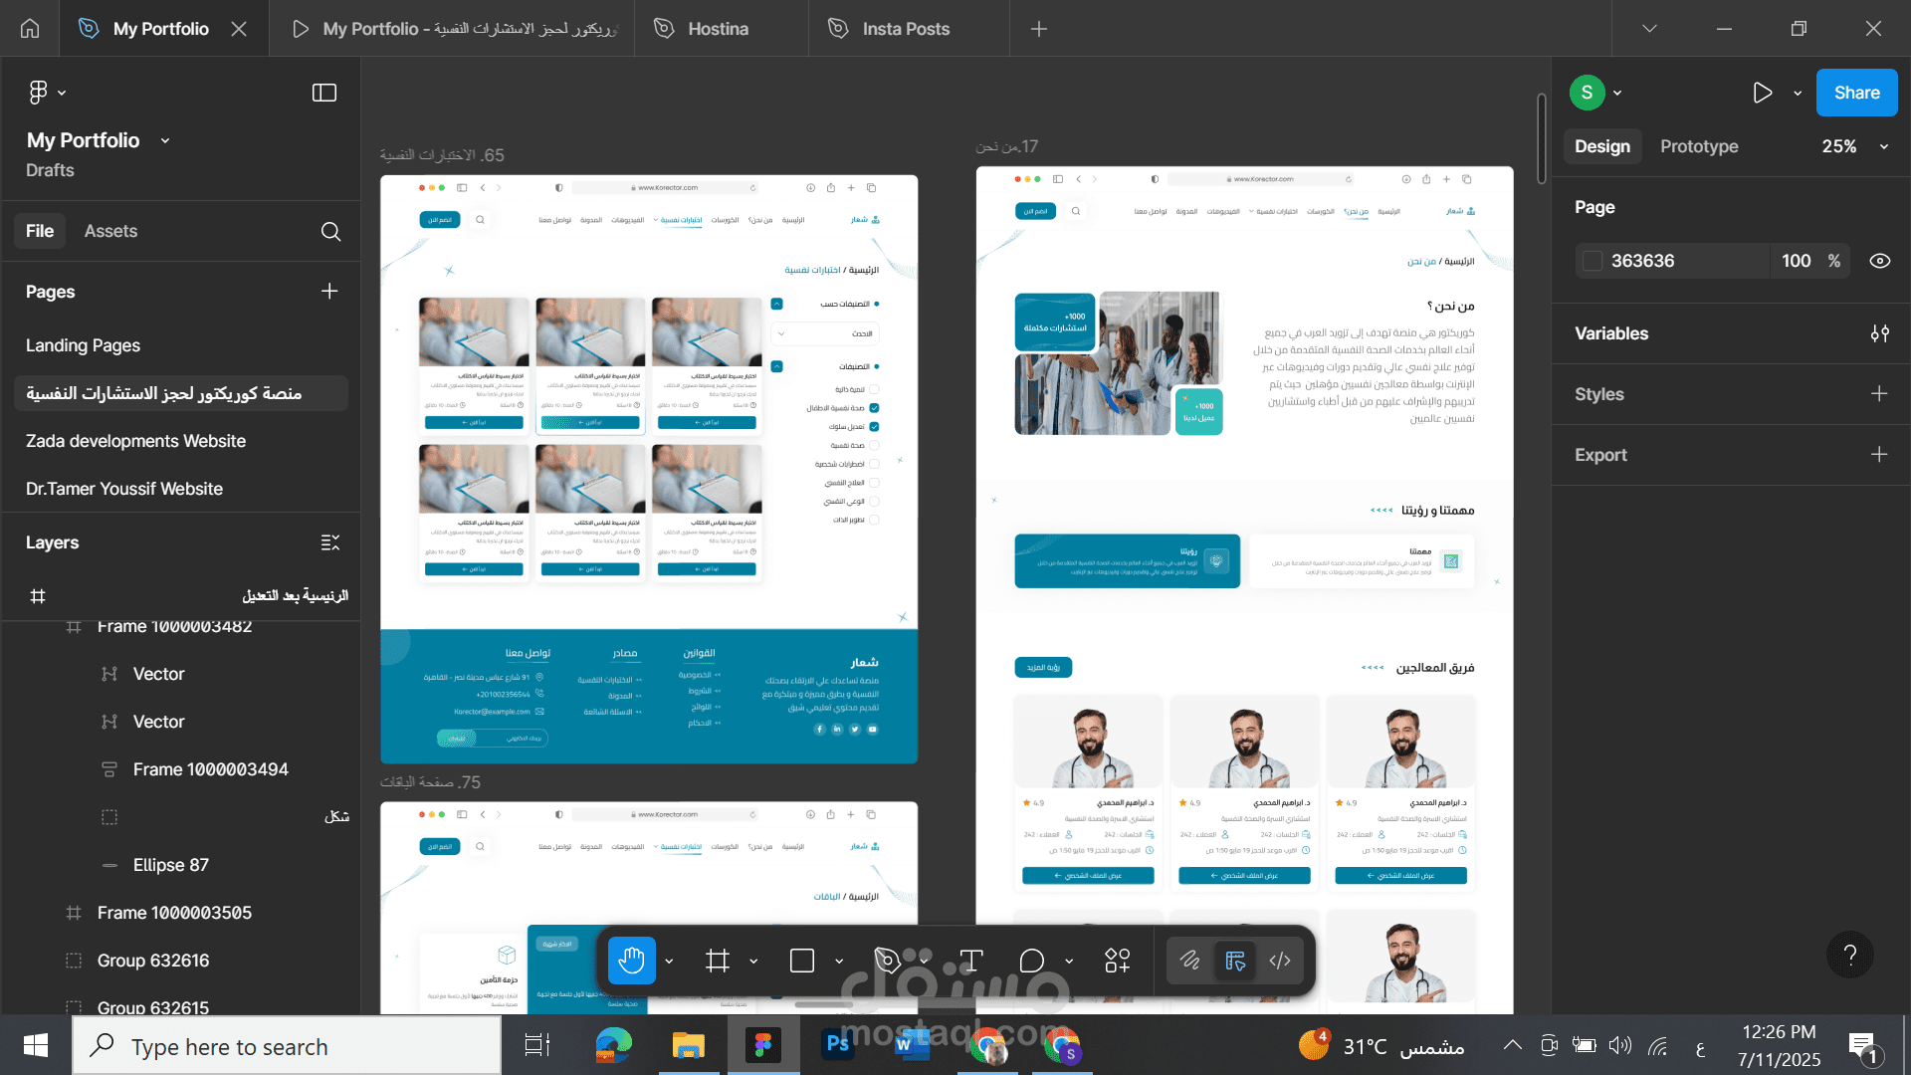Minimize the left sidebar panel
Viewport: 1911px width, 1075px height.
pyautogui.click(x=324, y=93)
